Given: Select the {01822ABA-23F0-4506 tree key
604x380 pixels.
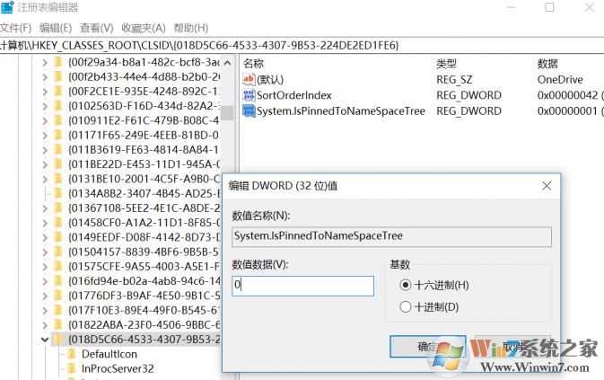Looking at the screenshot, I should pos(144,325).
